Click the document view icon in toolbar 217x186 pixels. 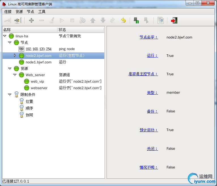pyautogui.click(x=161, y=20)
